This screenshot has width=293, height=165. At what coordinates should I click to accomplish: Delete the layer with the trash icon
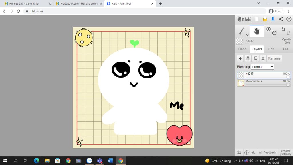coord(248,58)
